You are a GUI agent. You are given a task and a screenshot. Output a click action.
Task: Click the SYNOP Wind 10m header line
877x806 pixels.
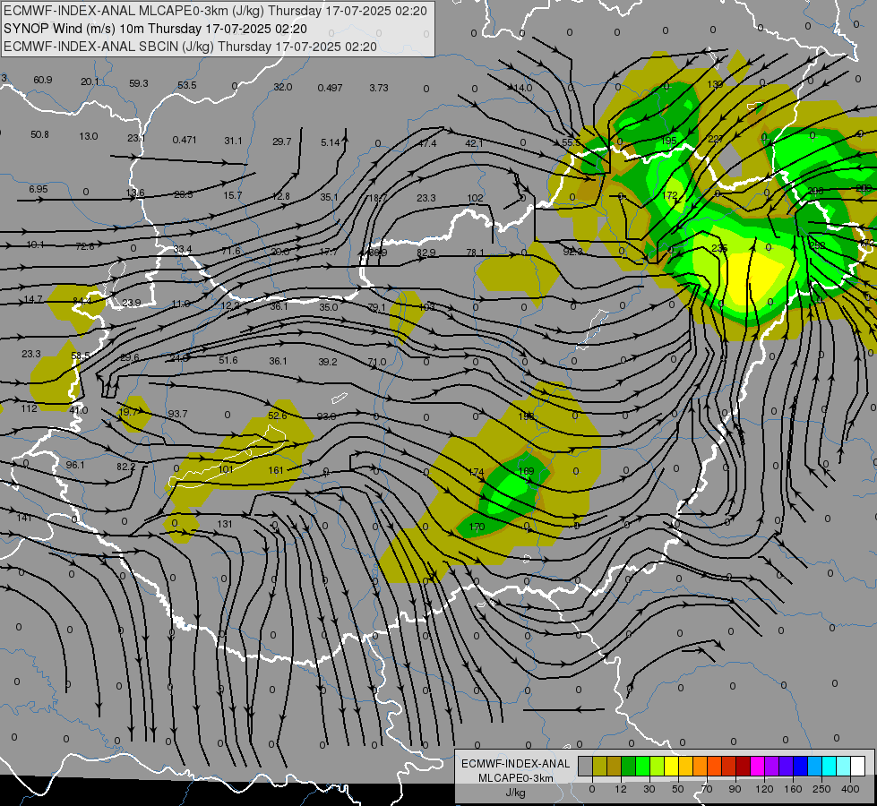tap(155, 29)
